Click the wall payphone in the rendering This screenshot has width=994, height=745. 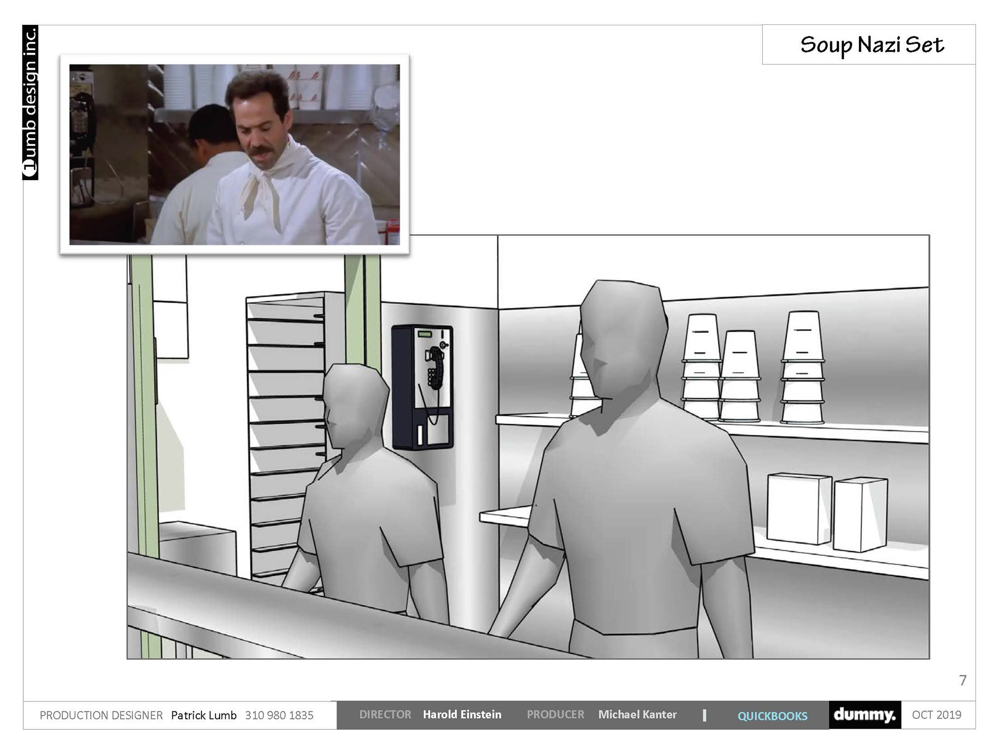[422, 387]
